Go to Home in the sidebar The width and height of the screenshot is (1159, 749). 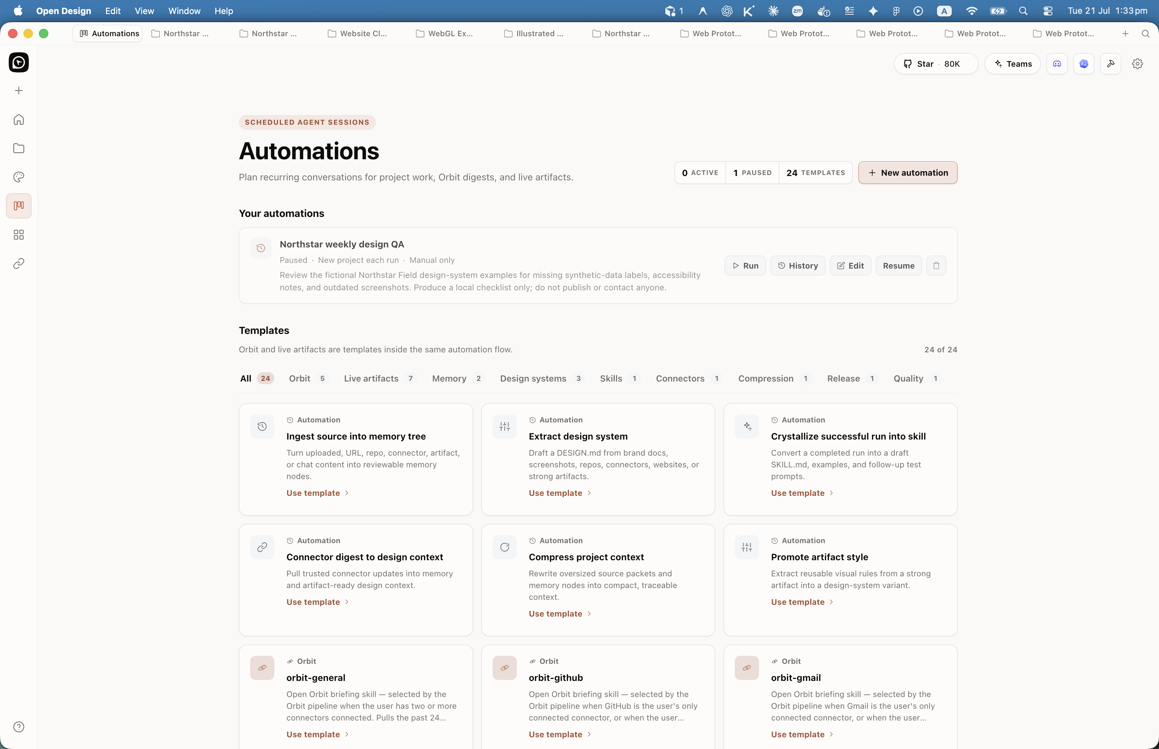pyautogui.click(x=18, y=120)
